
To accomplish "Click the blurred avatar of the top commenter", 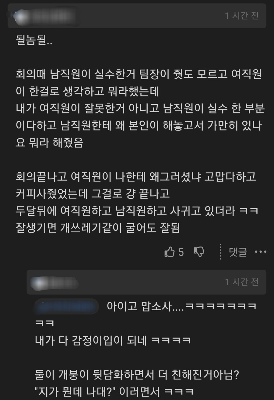I will (x=20, y=16).
